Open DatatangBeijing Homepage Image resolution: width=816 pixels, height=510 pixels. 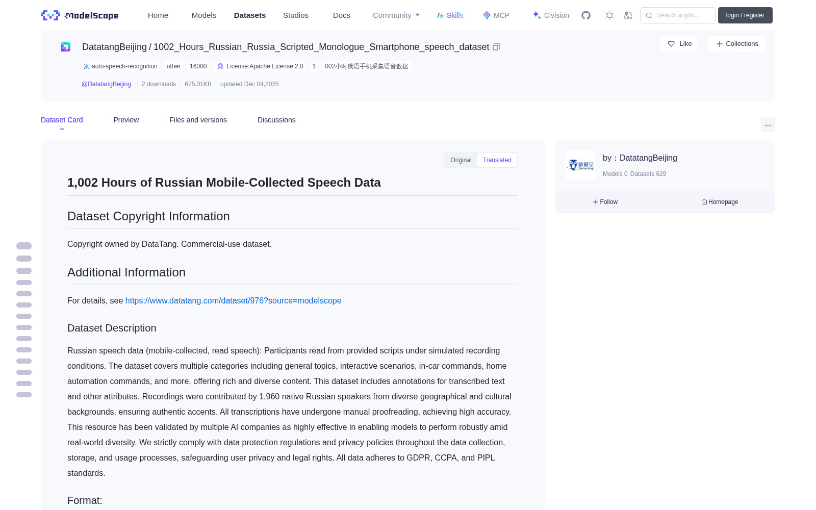point(720,202)
